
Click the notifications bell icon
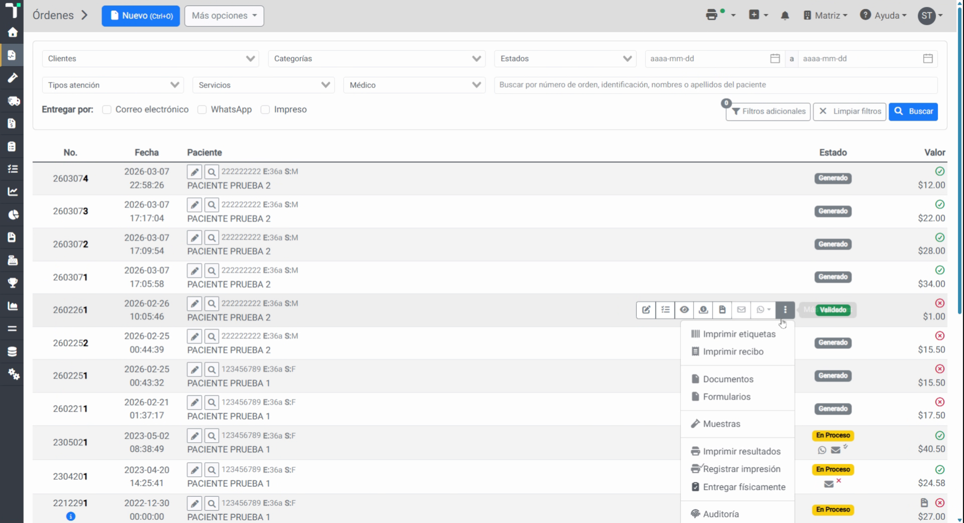[x=784, y=16]
